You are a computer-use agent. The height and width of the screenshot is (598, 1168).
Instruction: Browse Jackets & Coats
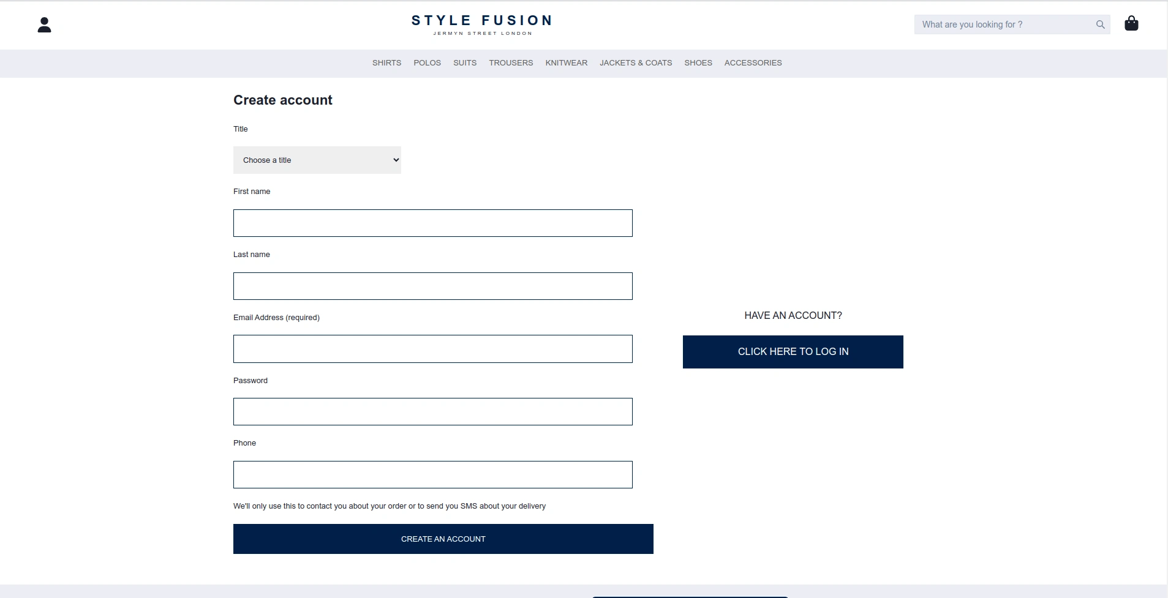point(636,63)
